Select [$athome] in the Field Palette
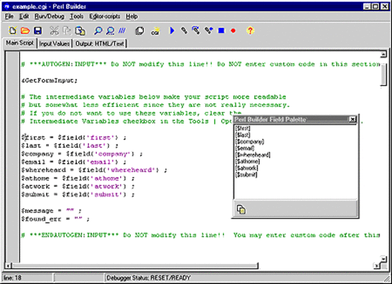Viewport: 392px width, 284px height. [247, 161]
